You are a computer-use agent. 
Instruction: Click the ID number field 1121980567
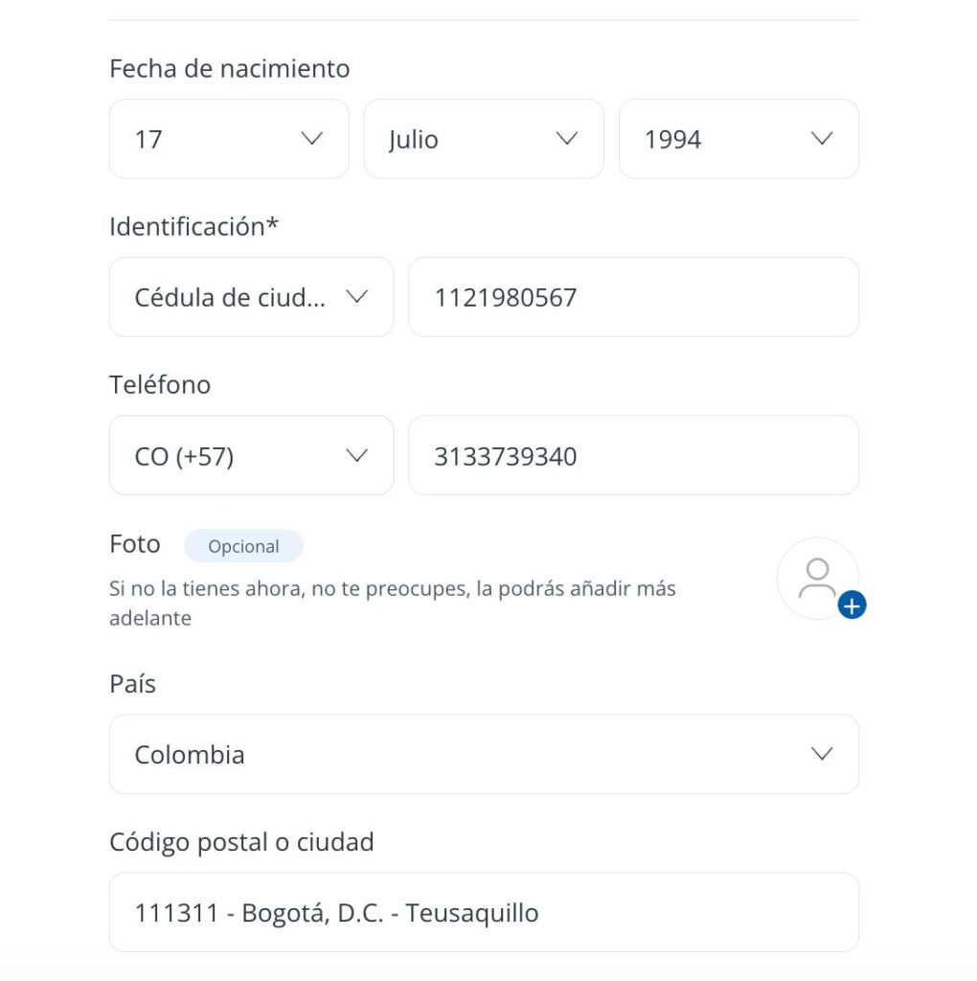coord(633,297)
